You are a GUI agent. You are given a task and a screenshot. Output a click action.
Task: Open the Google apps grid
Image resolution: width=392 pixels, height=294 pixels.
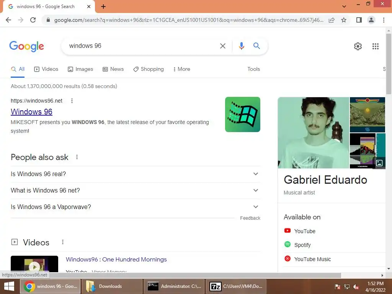(375, 46)
